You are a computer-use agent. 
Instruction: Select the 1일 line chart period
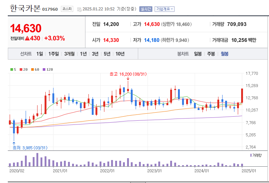(x=40, y=54)
